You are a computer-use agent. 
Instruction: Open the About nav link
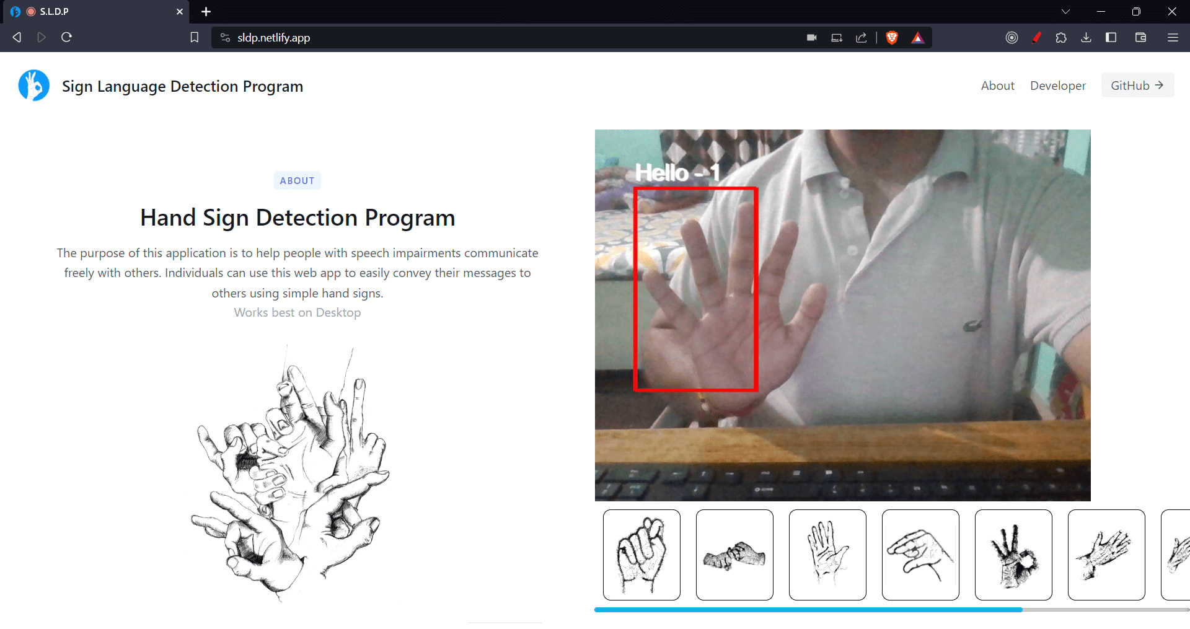[x=997, y=86]
